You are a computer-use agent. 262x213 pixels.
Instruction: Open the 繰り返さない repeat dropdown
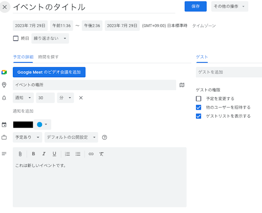coord(50,38)
